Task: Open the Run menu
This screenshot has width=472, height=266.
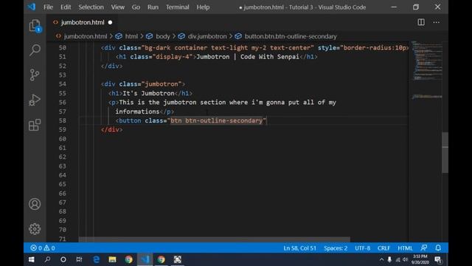Action: [153, 7]
